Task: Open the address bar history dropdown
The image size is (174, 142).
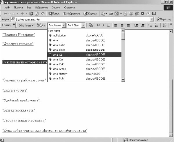Action: tap(152, 19)
